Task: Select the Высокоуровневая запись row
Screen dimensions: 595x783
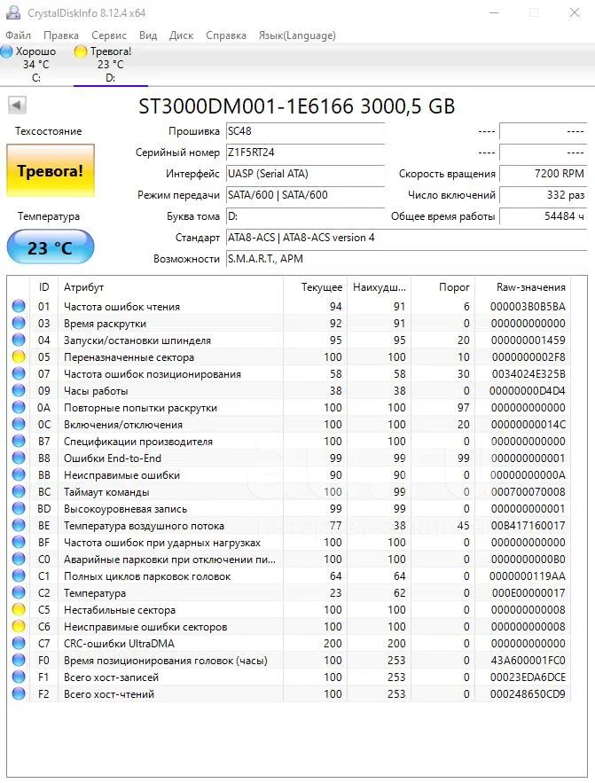Action: 289,509
